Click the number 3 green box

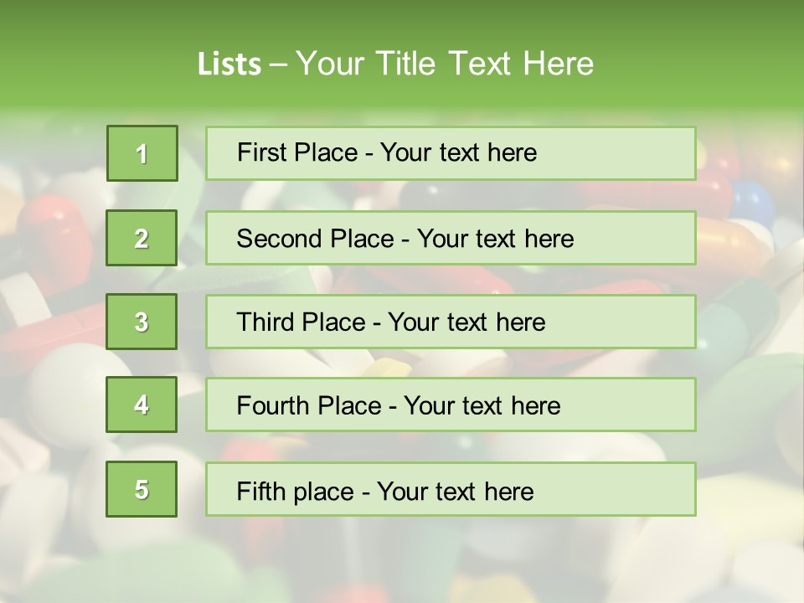pyautogui.click(x=142, y=322)
